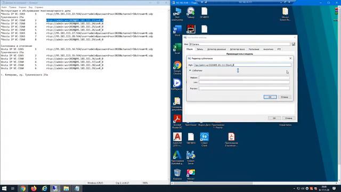
Task: Open the red-black app shortcut beside Word
Action: [x=191, y=29]
